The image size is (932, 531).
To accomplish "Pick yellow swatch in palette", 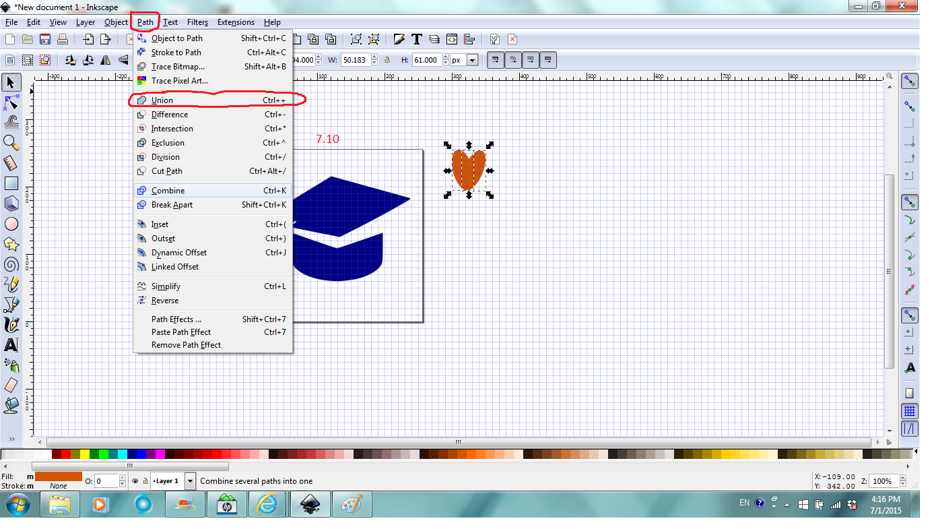I will click(85, 455).
